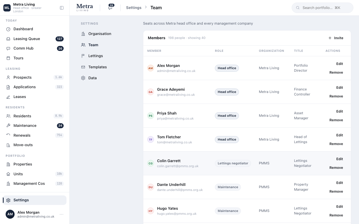Open the account options ellipsis for Alex Morgan

[61, 214]
